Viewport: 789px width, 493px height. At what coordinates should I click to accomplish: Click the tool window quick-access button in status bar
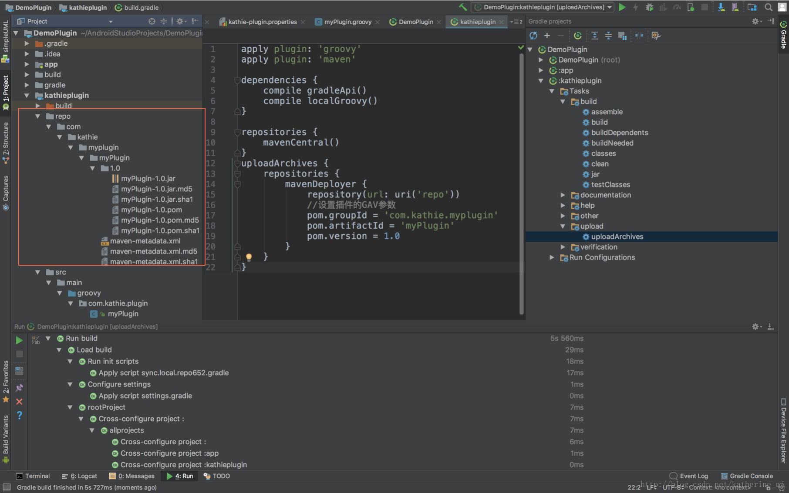(x=6, y=487)
